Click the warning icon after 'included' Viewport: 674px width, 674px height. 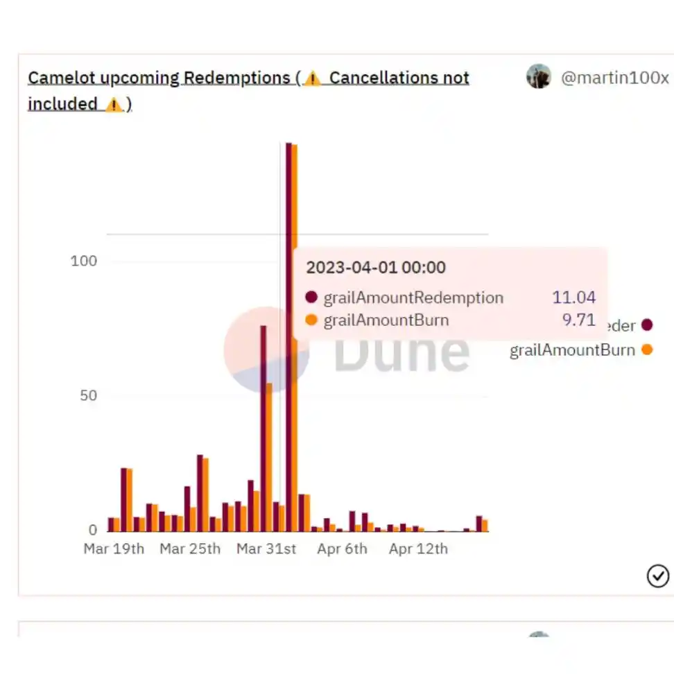click(x=114, y=105)
